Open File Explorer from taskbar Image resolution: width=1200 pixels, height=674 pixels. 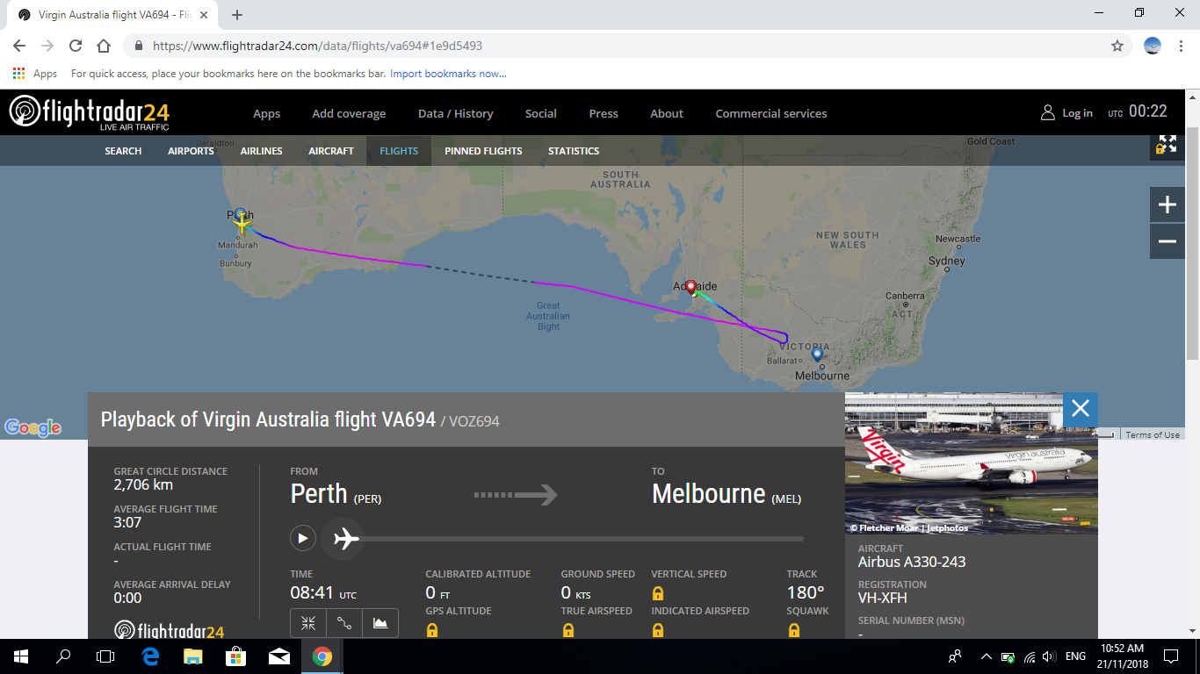[x=192, y=656]
